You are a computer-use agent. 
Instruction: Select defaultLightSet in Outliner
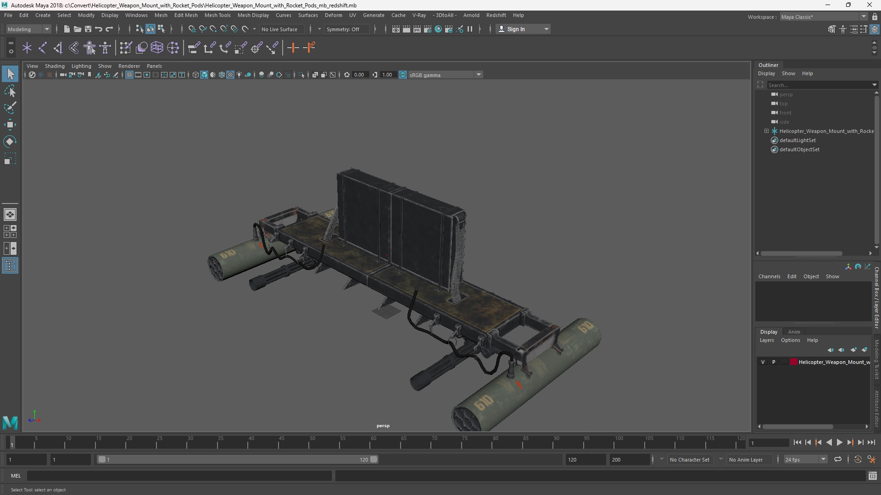(x=797, y=140)
